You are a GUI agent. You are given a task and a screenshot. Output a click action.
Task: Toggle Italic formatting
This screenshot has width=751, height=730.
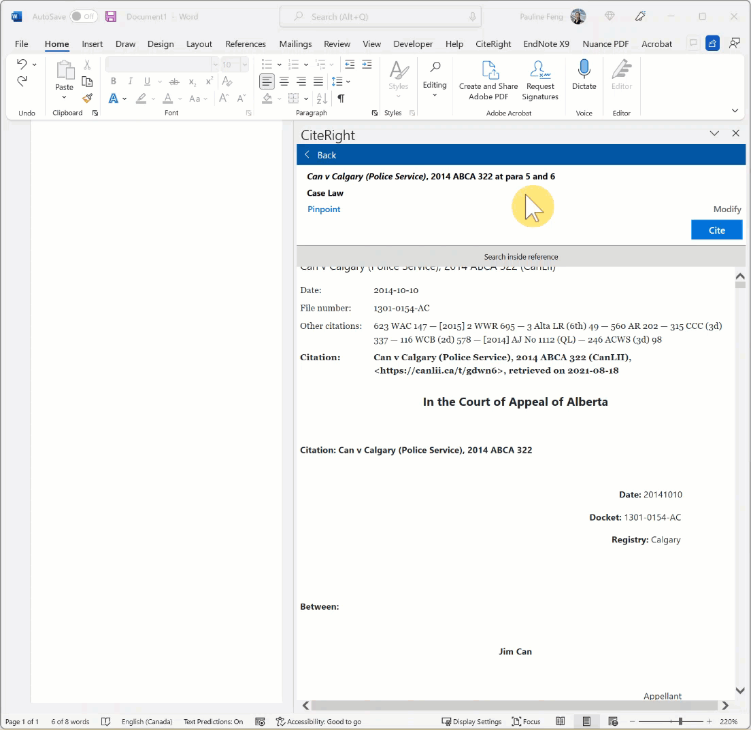point(131,82)
